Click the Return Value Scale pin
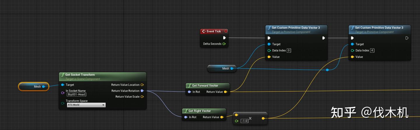Image resolution: width=420 pixels, height=130 pixels. [142, 97]
